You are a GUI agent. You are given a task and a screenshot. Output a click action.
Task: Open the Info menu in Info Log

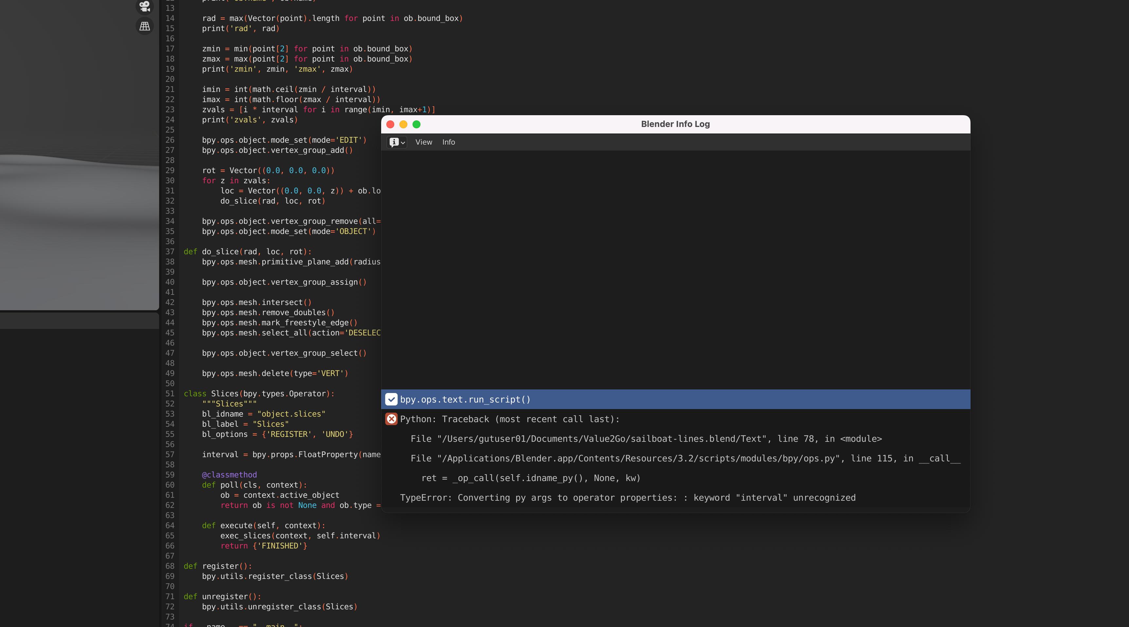pos(448,142)
